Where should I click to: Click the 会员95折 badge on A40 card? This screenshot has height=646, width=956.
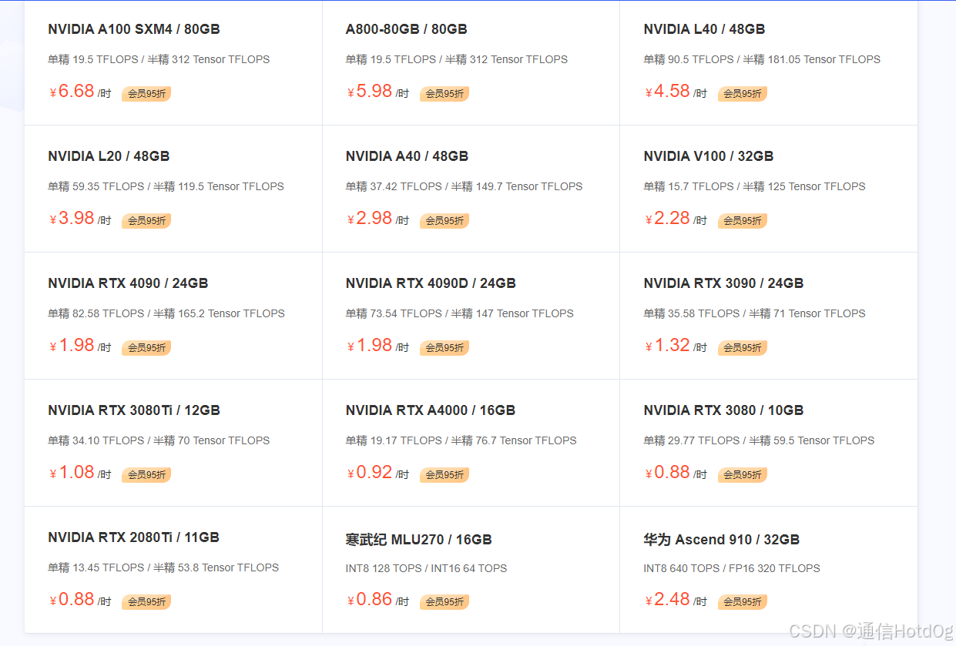[444, 221]
